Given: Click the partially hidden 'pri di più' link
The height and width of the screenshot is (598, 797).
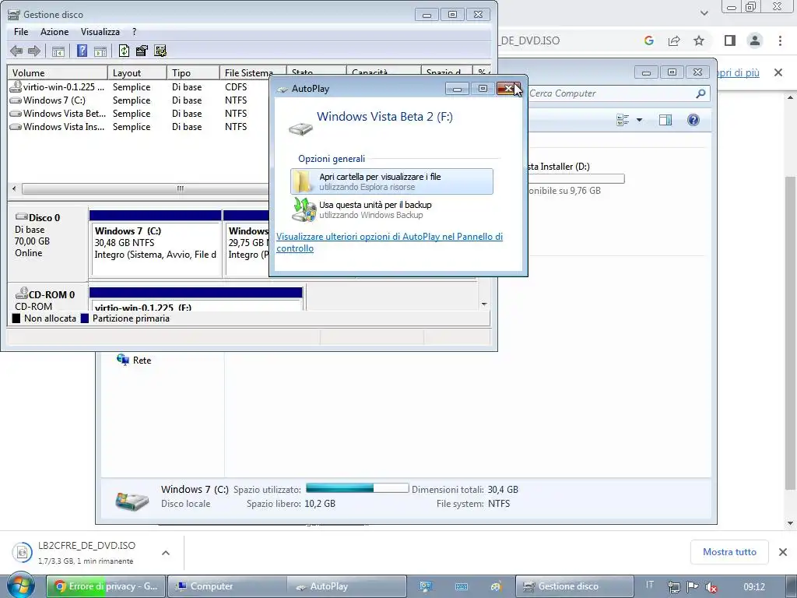Looking at the screenshot, I should 737,72.
